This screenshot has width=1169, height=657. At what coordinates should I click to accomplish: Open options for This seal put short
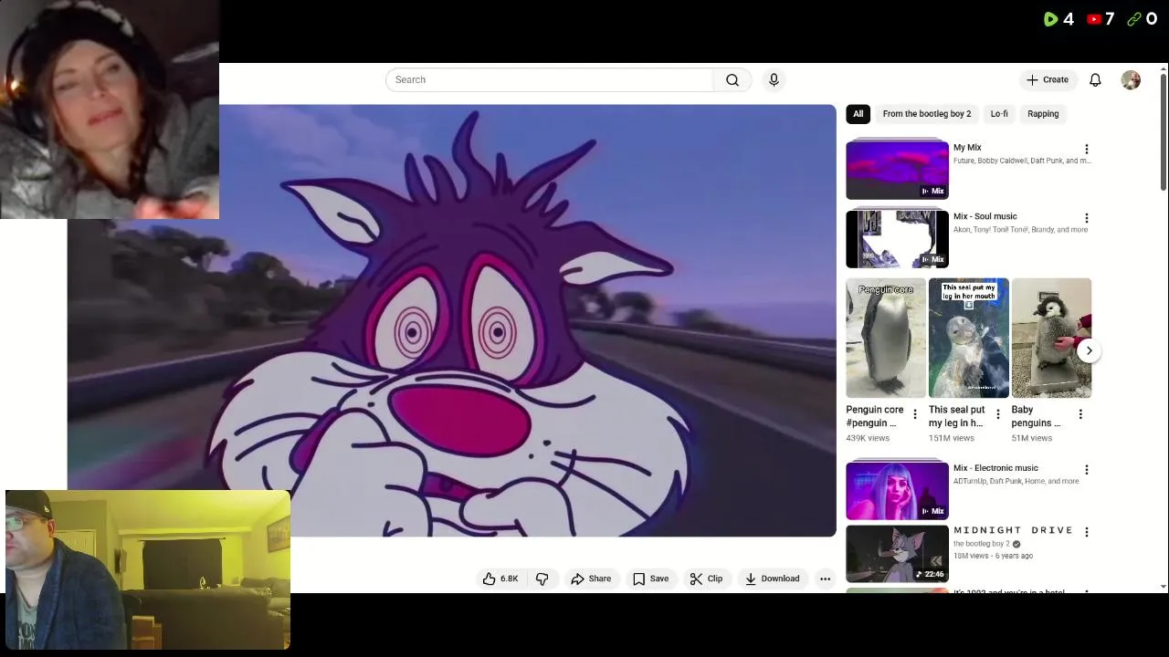click(997, 414)
